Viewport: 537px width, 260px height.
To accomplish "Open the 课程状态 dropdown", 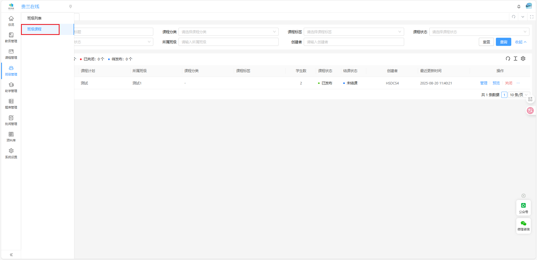I will click(x=479, y=32).
